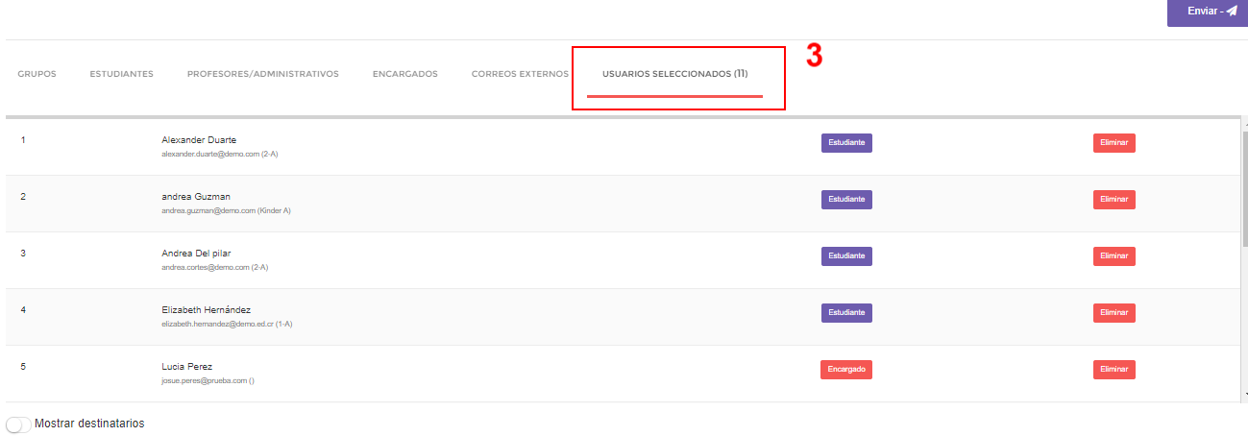Delete Andrea Del pilar from the list
The height and width of the screenshot is (436, 1248).
pos(1113,256)
